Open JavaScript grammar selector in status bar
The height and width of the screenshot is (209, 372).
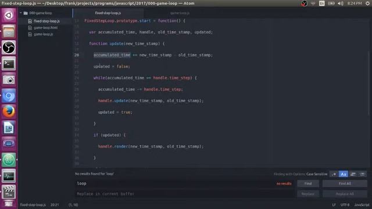(362, 205)
